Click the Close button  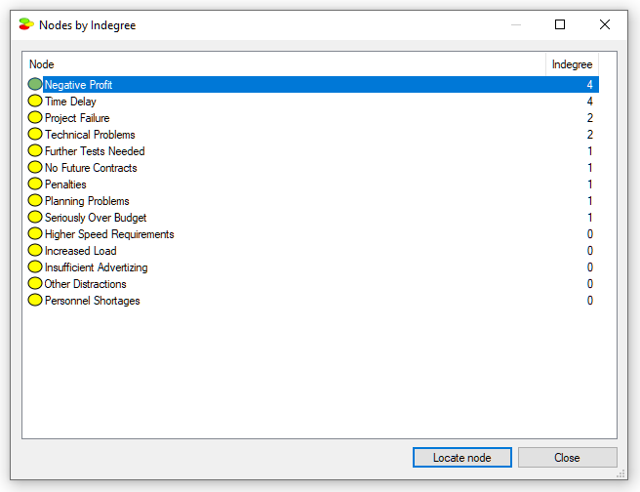tap(568, 457)
